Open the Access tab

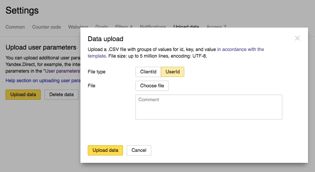216,27
